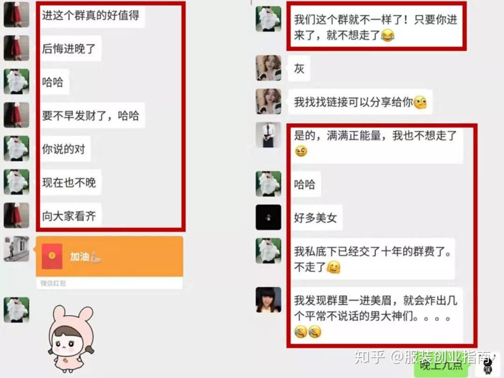Click the message 我私底下已经交了十年的群费了
This screenshot has height=378, width=504.
371,259
